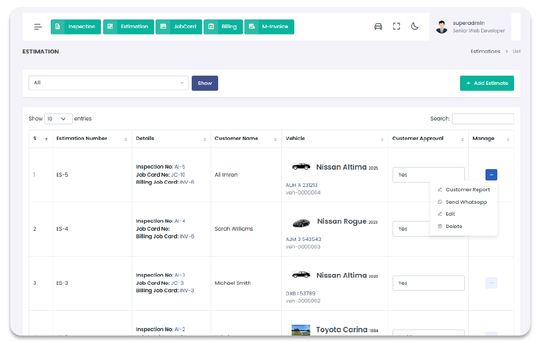The image size is (540, 342).
Task: Switch to dark mode moon icon
Action: coord(415,26)
